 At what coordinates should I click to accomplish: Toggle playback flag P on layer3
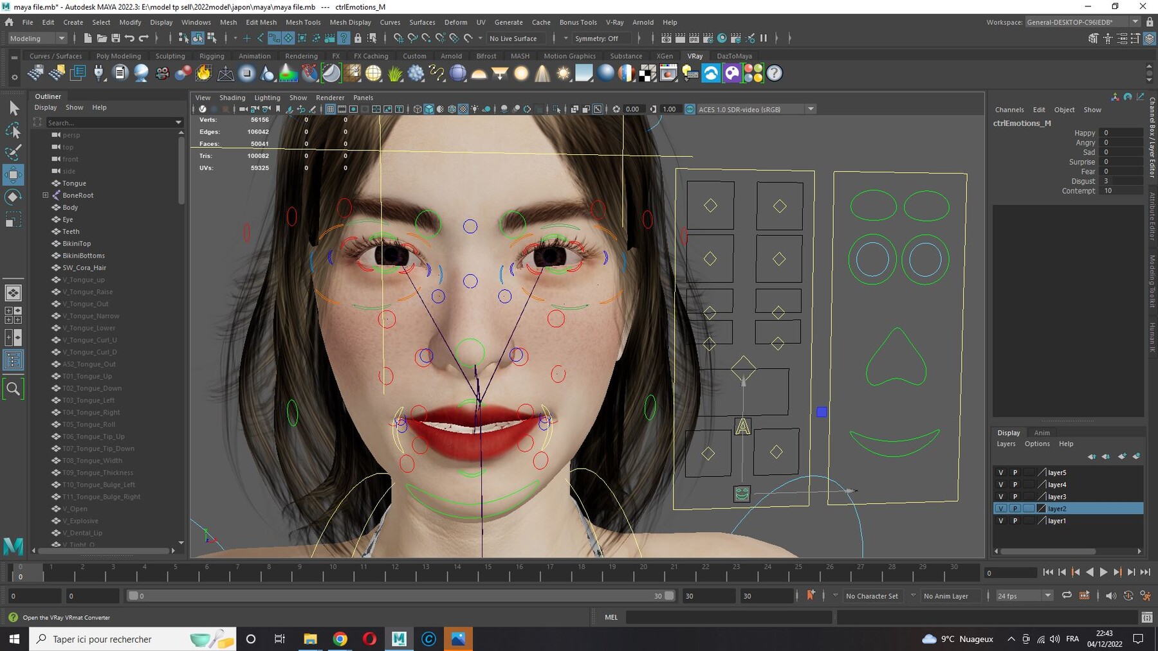click(x=1015, y=497)
